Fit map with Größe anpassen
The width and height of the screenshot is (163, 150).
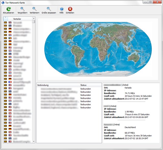coord(49,10)
